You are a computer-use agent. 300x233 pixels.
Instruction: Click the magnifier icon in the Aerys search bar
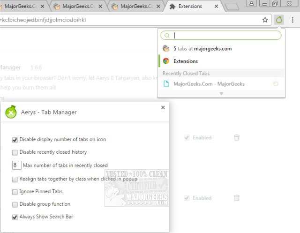pyautogui.click(x=167, y=36)
